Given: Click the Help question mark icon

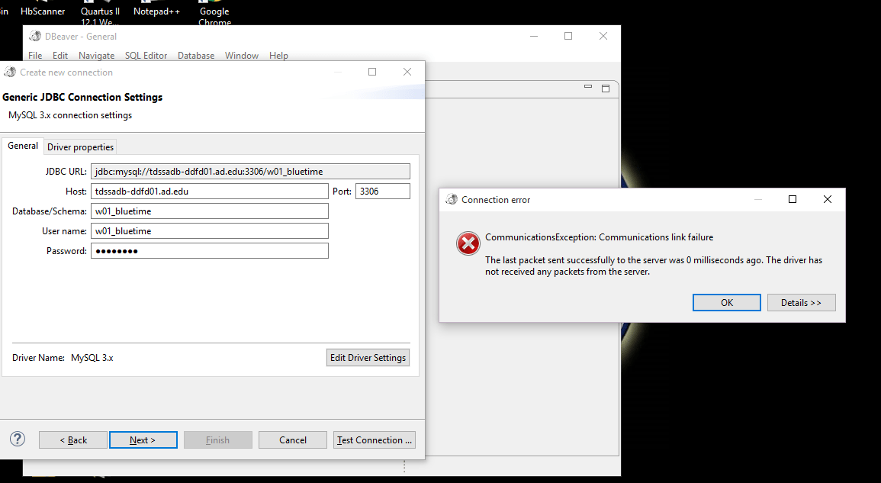Looking at the screenshot, I should pos(17,439).
